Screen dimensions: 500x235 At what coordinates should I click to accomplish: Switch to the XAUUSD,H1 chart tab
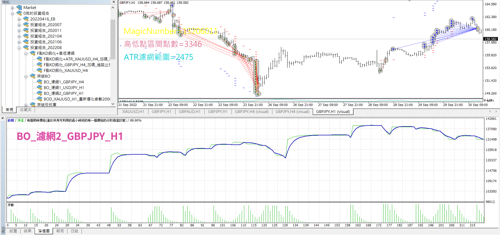[x=133, y=112]
